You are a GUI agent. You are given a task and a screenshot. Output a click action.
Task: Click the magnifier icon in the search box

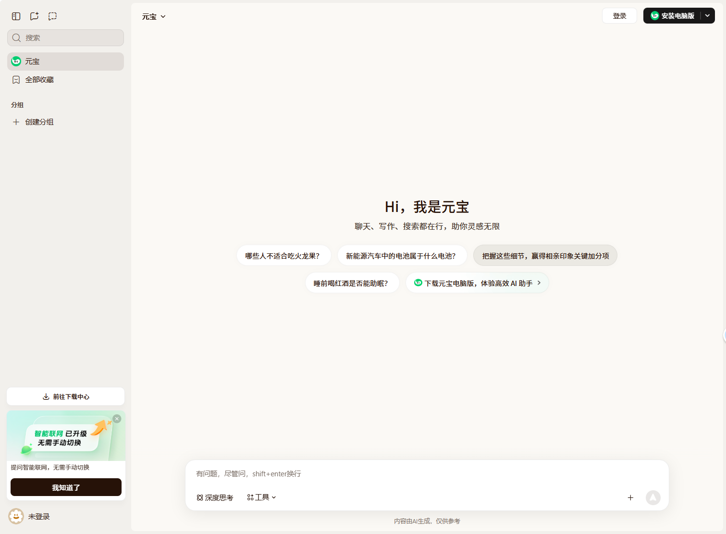click(x=16, y=37)
